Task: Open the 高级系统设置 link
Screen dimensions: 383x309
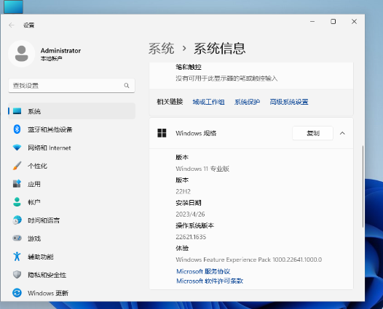Action: [289, 102]
